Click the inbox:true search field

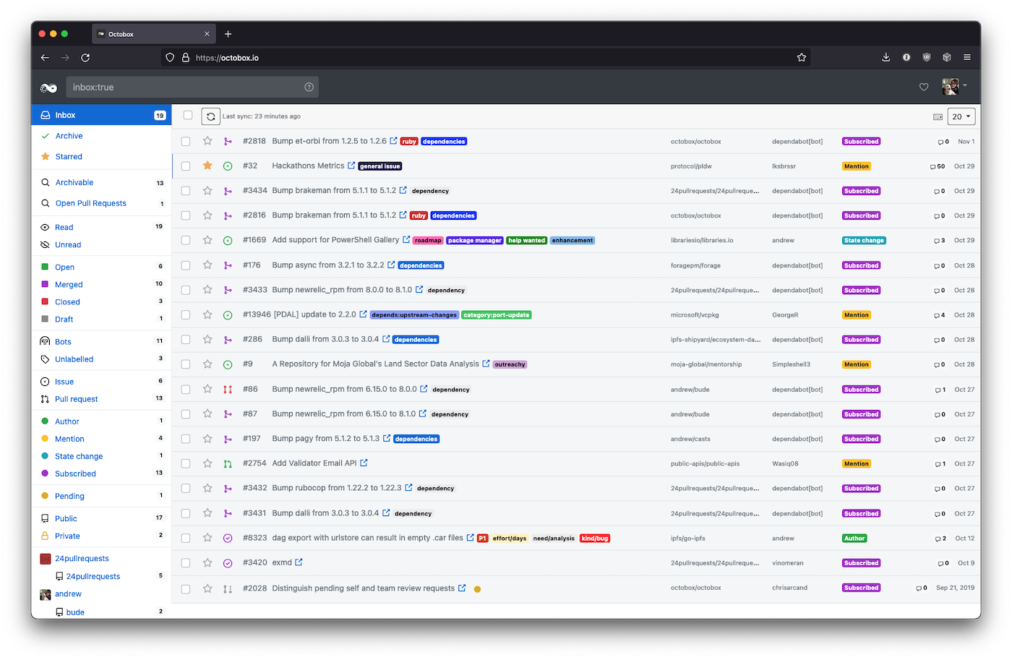point(181,86)
